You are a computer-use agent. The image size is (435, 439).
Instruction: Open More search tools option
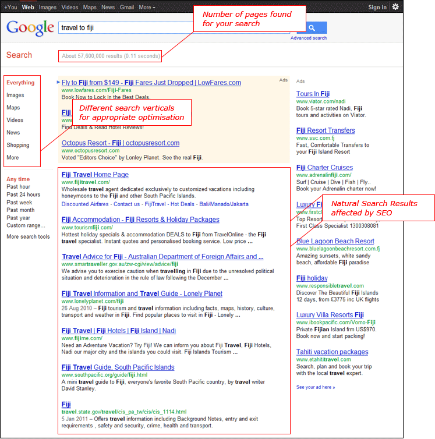[x=28, y=237]
